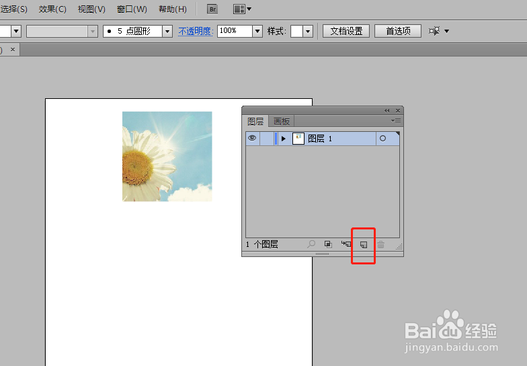Open arrange documents dropdown arrow

[249, 9]
